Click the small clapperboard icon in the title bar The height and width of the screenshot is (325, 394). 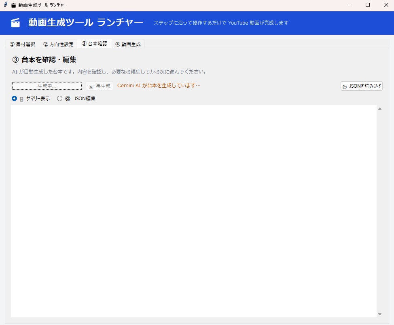click(14, 5)
